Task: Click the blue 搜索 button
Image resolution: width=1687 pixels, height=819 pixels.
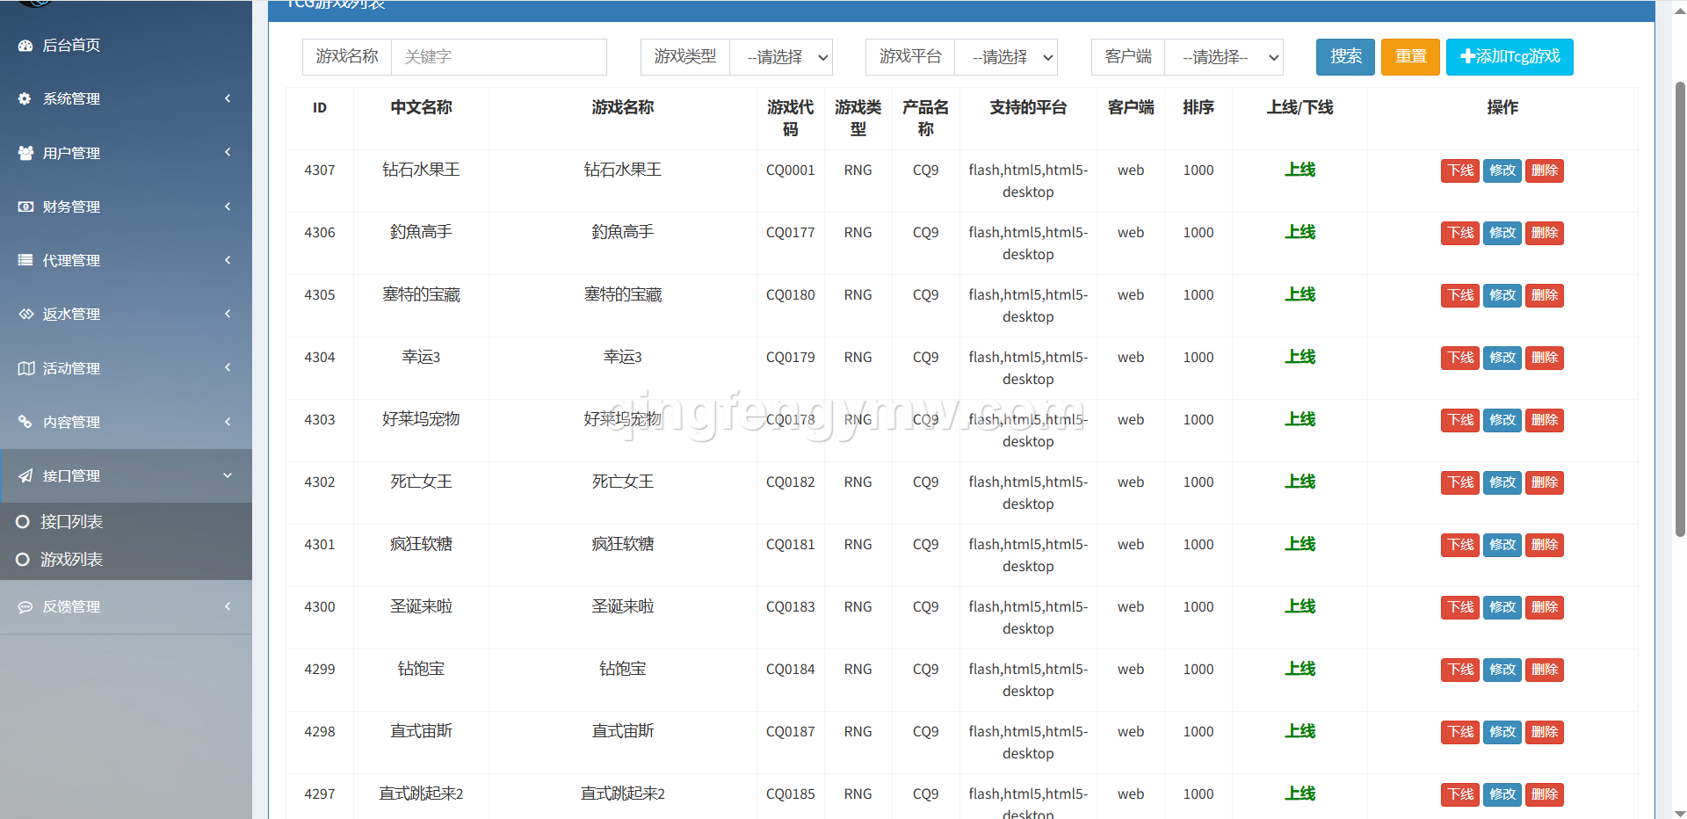Action: [1345, 57]
